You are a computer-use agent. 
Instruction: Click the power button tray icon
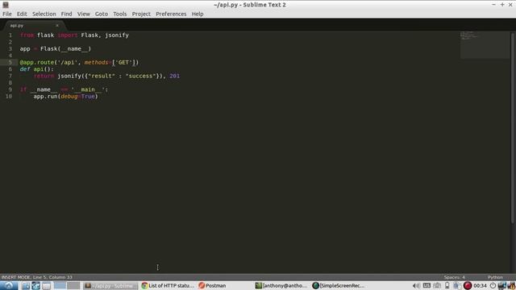pos(493,286)
